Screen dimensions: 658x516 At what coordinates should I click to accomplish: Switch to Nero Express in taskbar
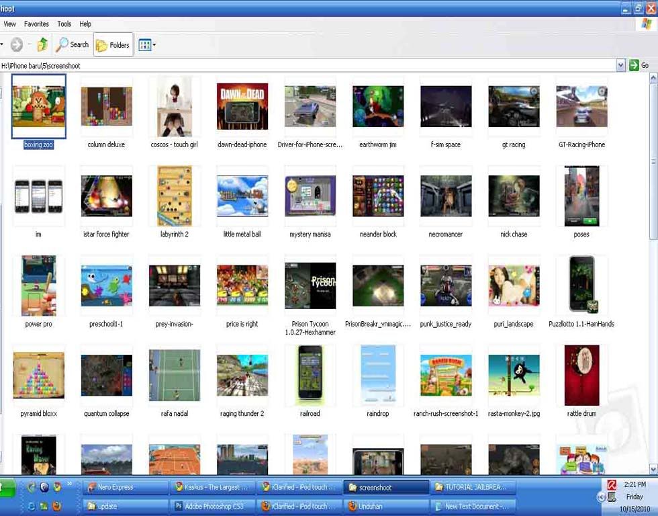[x=126, y=487]
